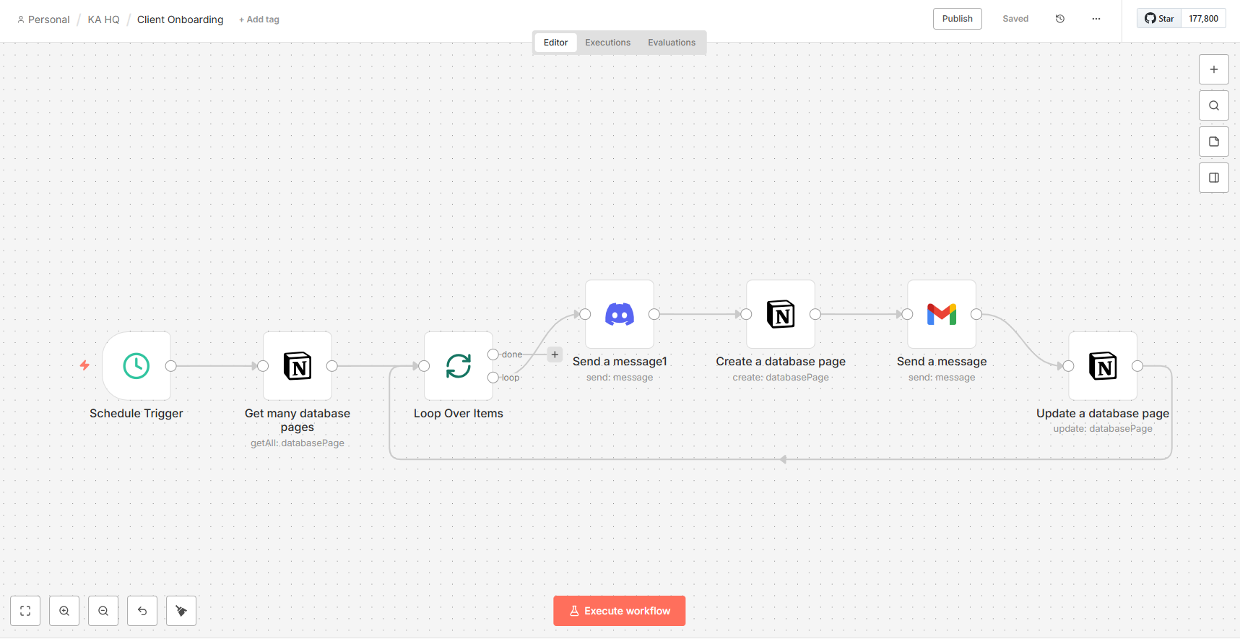Viewport: 1240px width, 639px height.
Task: Select the Get many database pages node
Action: (x=298, y=366)
